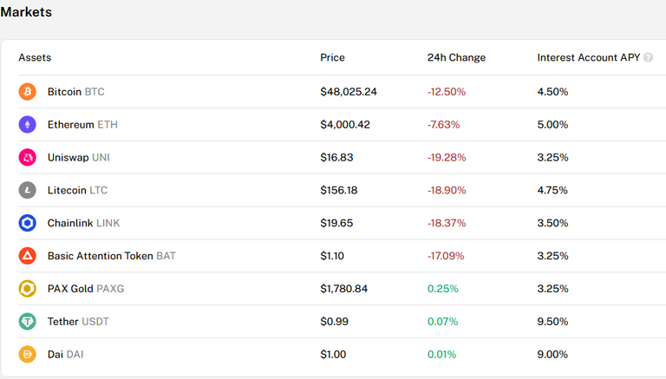Click the purple Ethereum coin icon
This screenshot has width=666, height=379.
27,125
